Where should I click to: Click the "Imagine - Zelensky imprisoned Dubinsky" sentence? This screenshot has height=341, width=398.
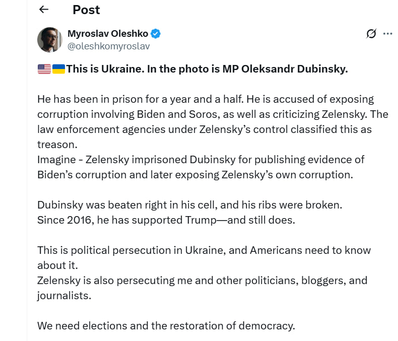pyautogui.click(x=201, y=167)
